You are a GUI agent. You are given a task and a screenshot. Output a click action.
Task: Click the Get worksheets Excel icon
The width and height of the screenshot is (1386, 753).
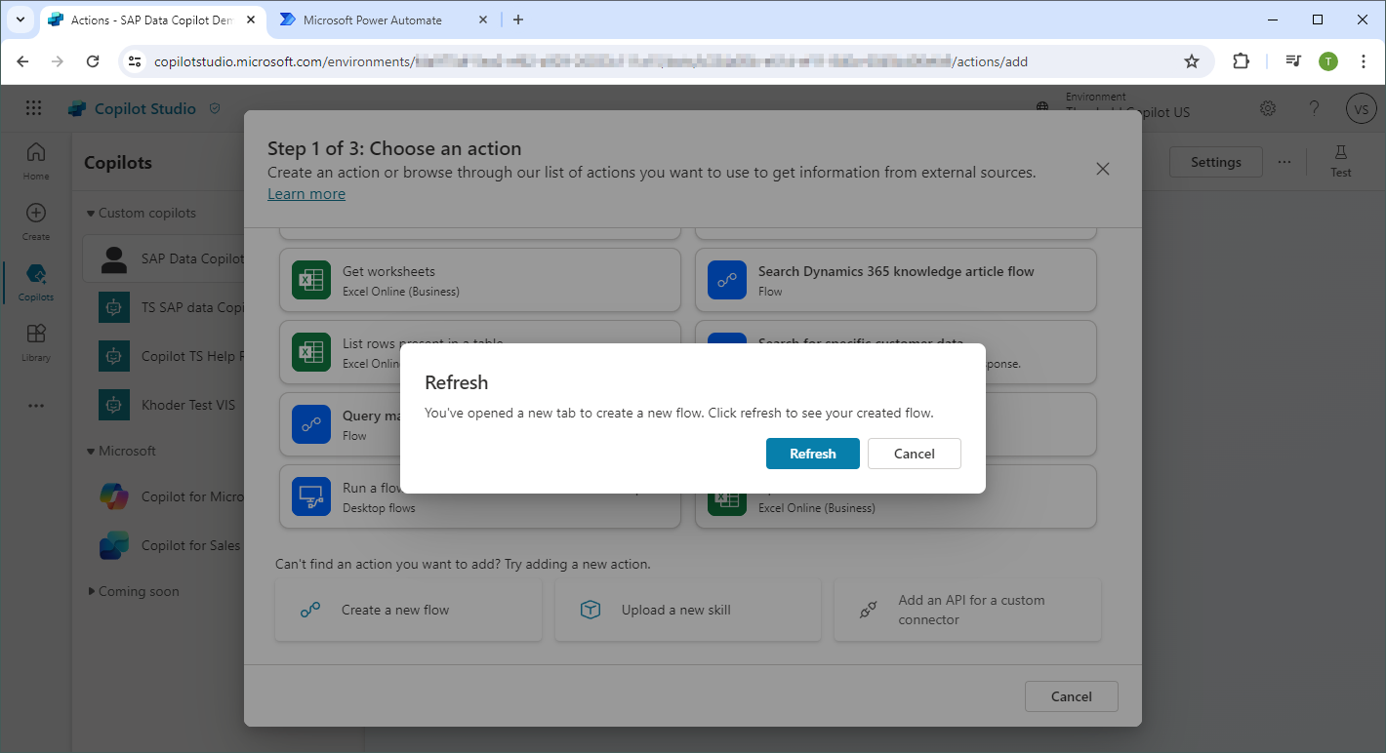(x=311, y=281)
